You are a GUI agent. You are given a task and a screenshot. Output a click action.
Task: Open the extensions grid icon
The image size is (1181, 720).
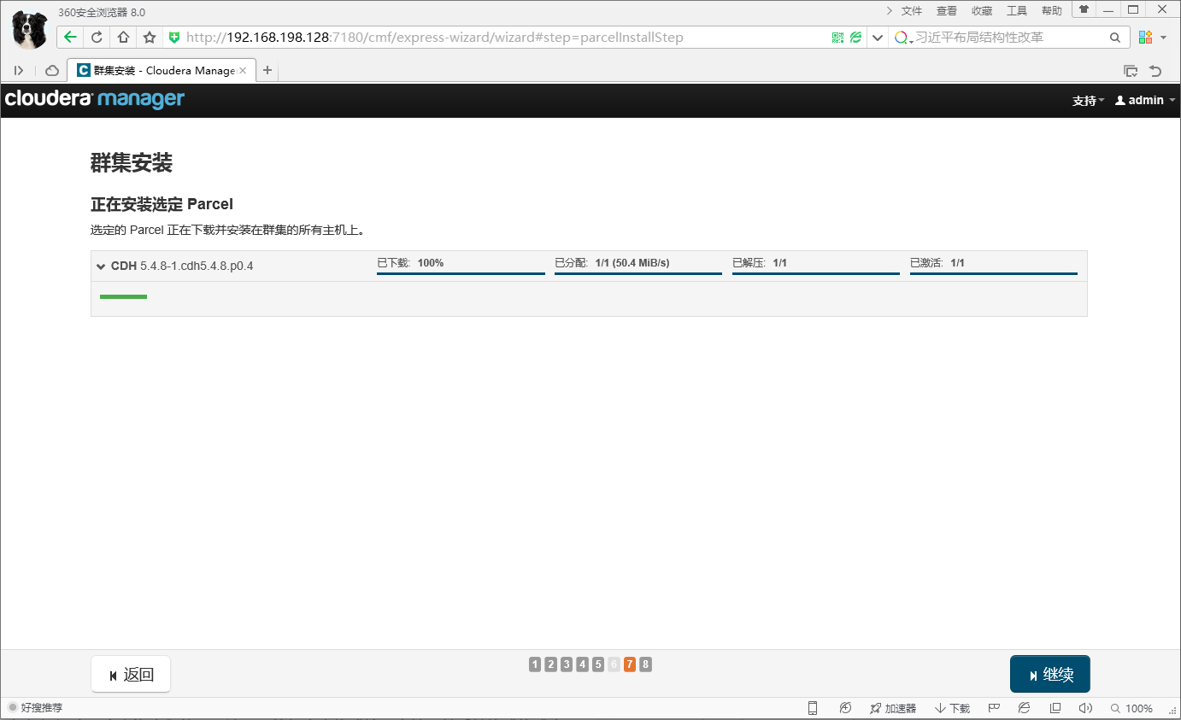pos(1145,38)
